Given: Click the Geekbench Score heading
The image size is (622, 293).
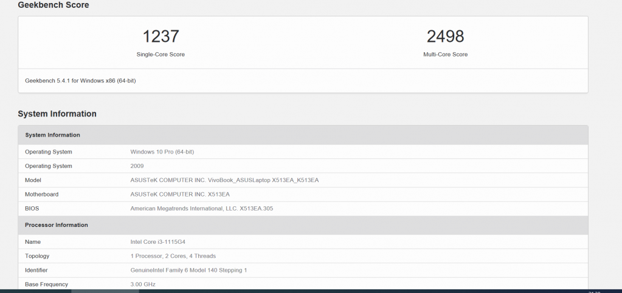Looking at the screenshot, I should pos(53,5).
